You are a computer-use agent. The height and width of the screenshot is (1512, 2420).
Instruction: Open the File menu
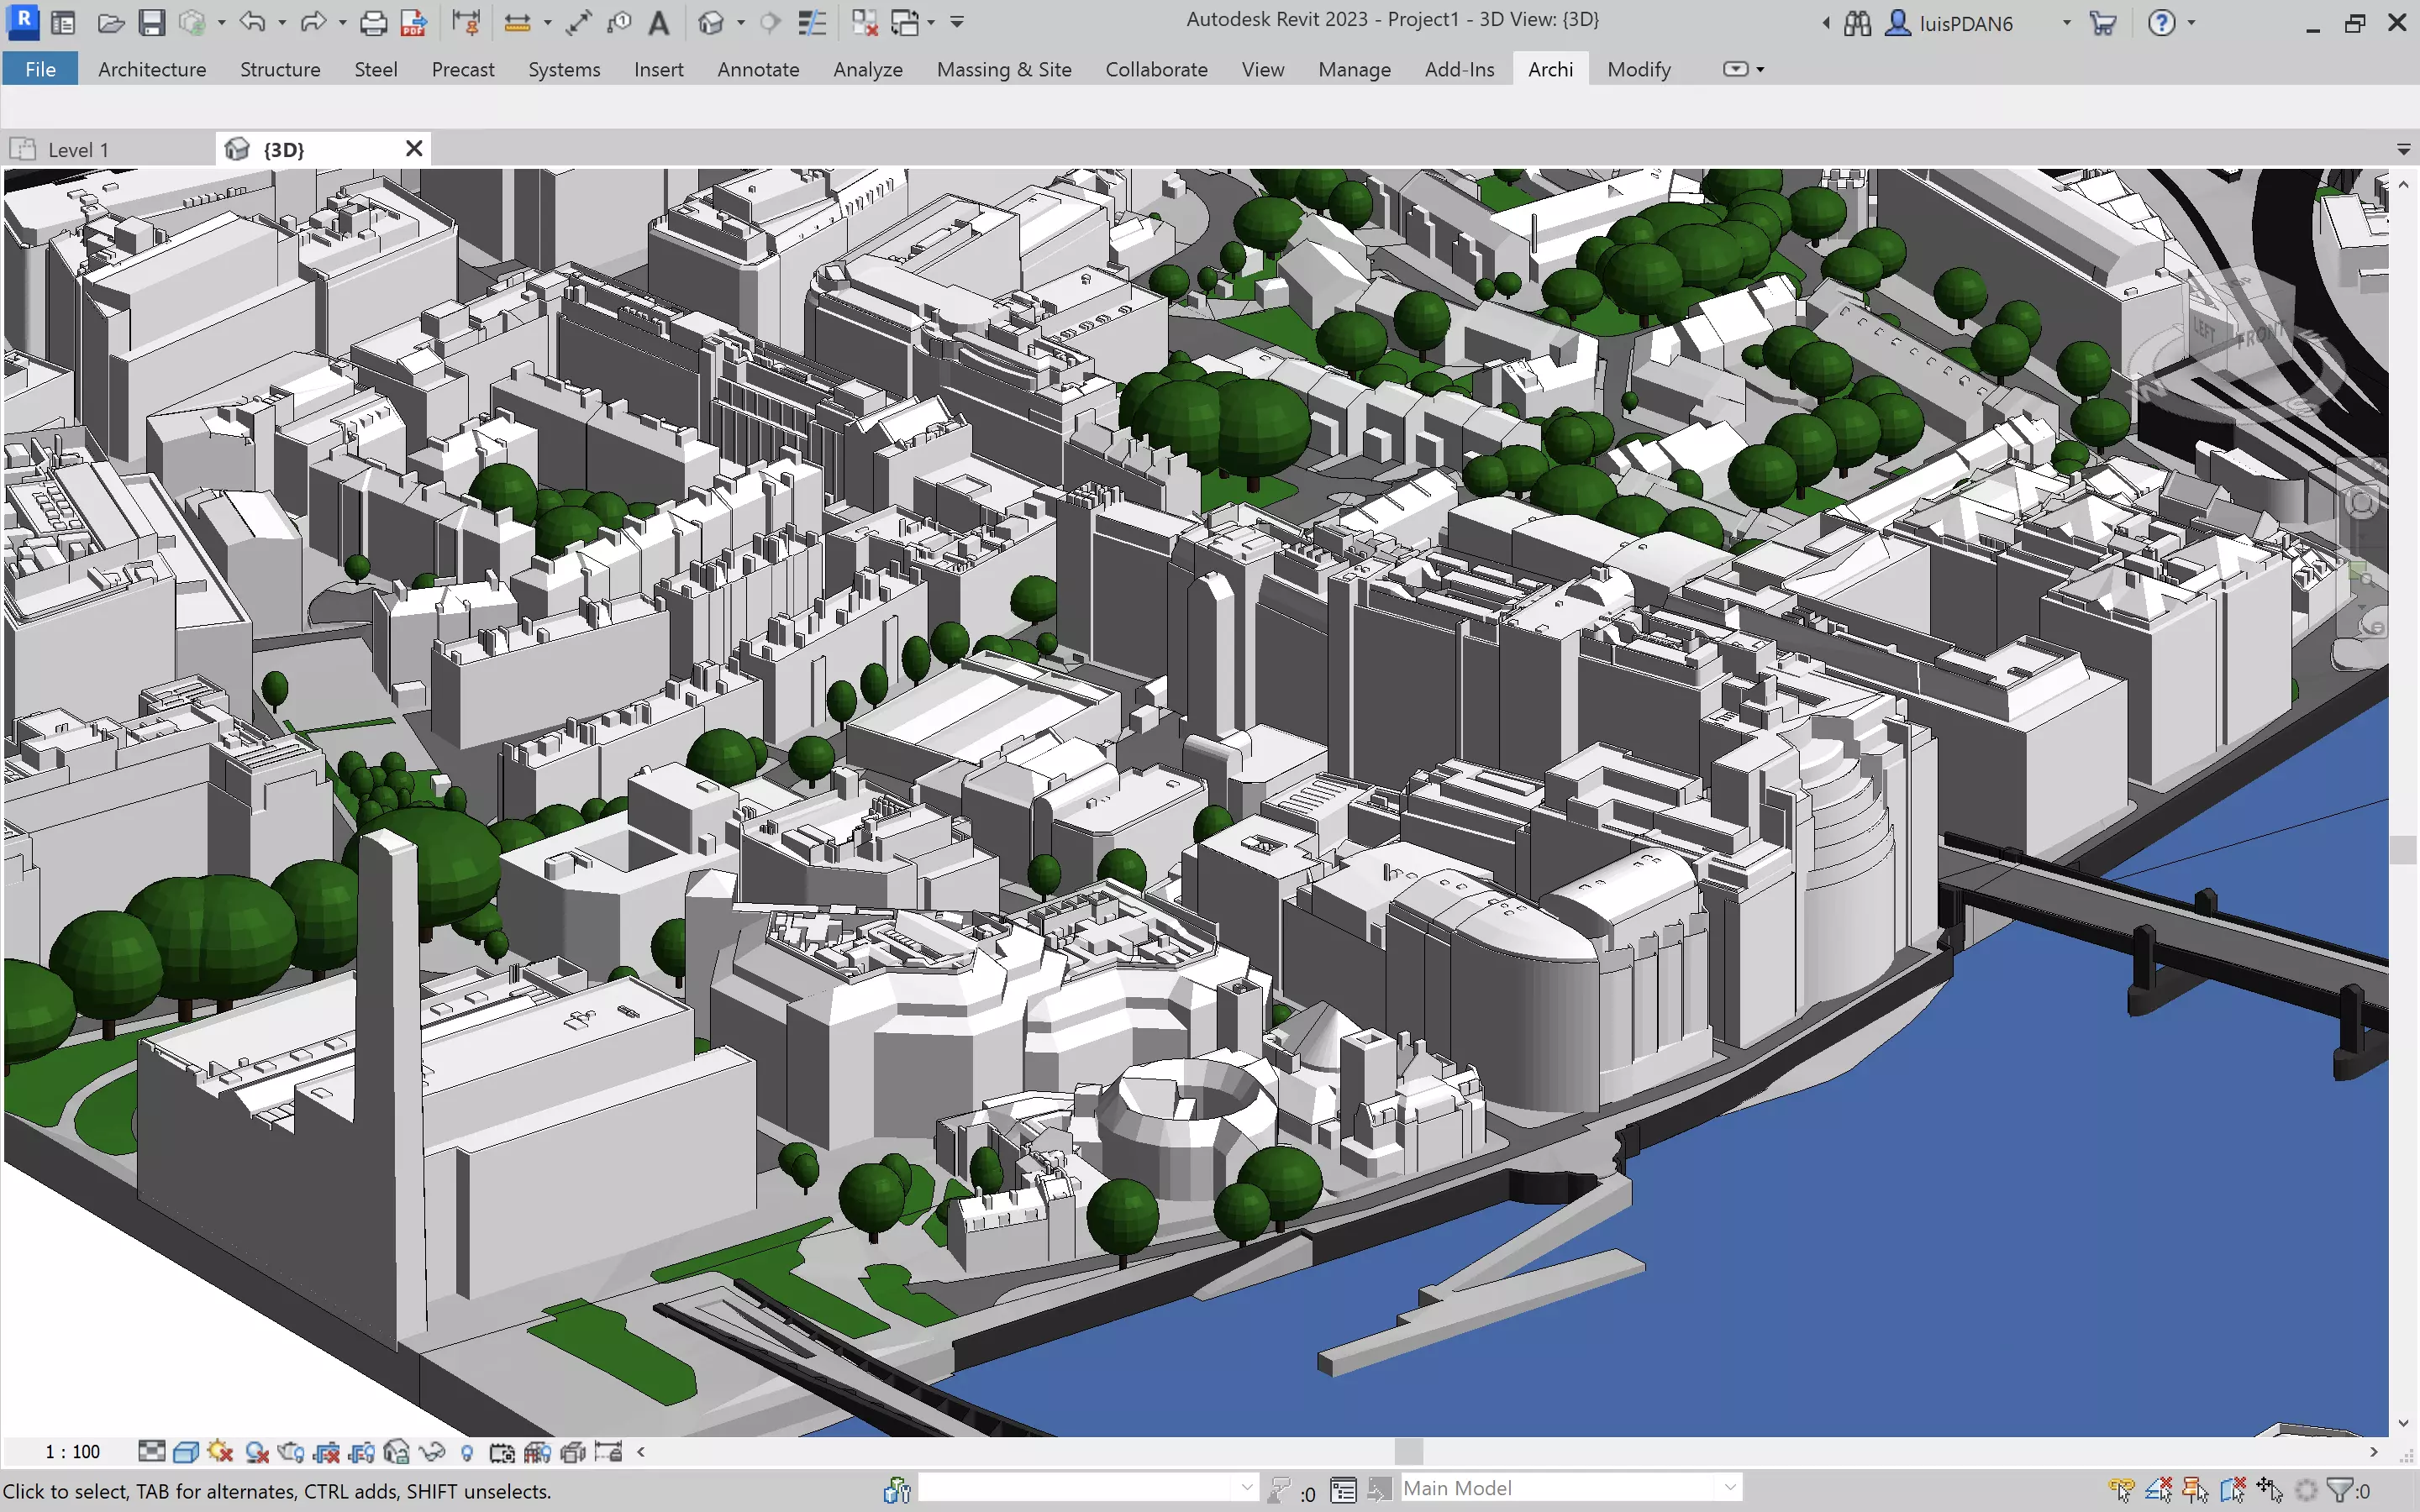pyautogui.click(x=40, y=69)
